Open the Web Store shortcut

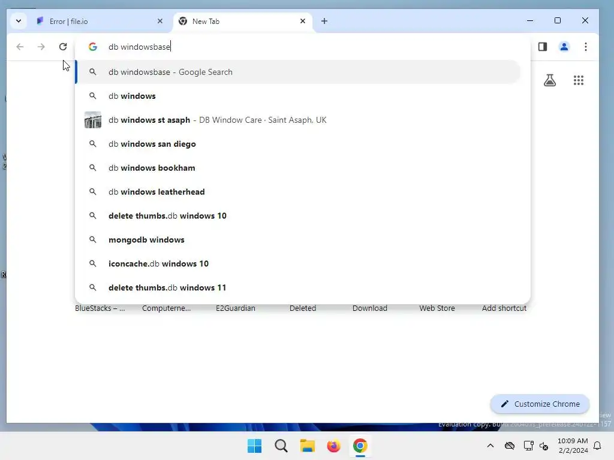pos(437,308)
